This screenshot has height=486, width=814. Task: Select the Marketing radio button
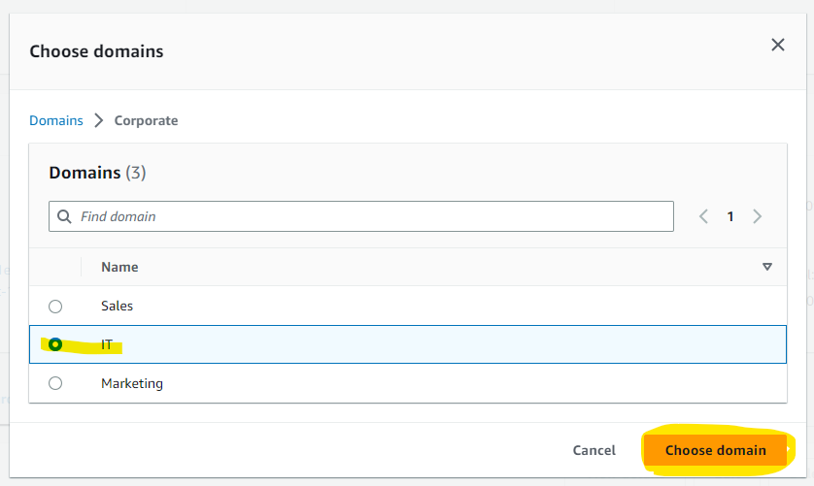55,383
